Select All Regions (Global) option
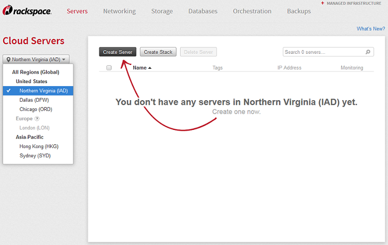Screen dimensions: 388x245 click(35, 72)
